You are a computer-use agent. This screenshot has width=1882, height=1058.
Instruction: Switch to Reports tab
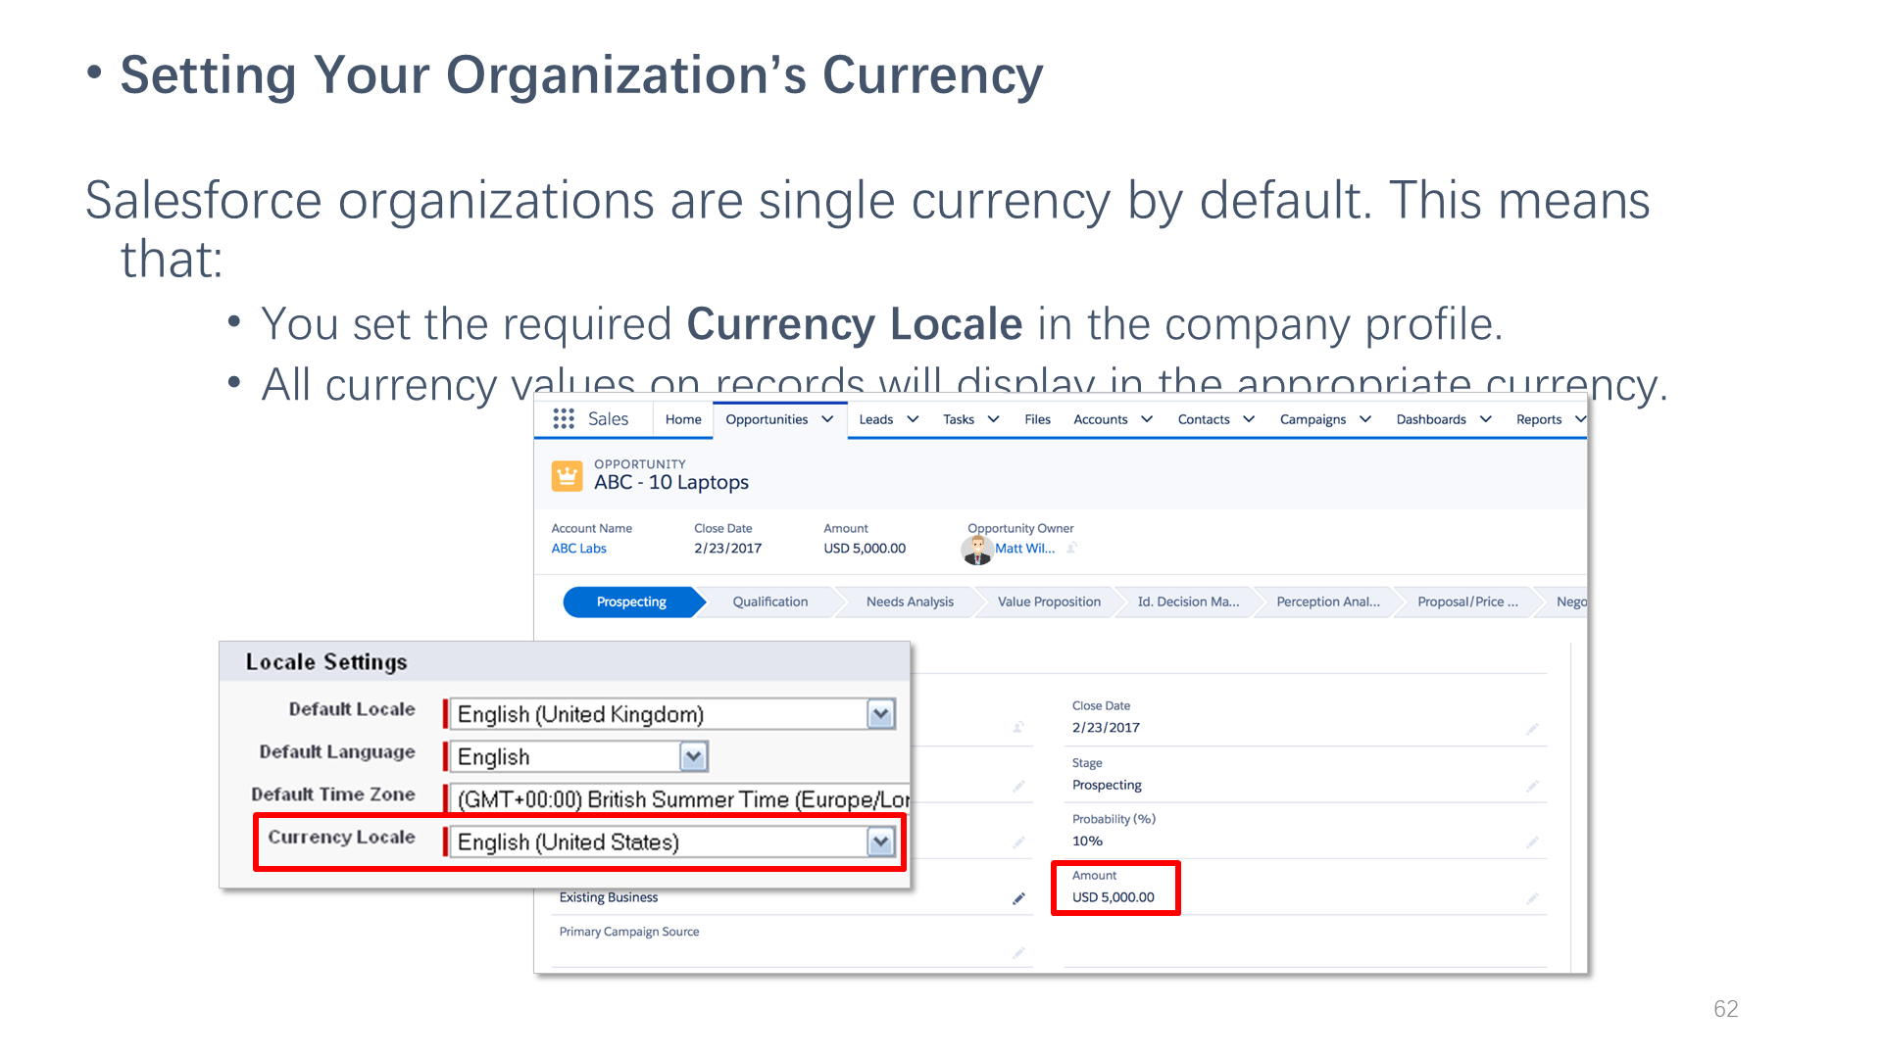pyautogui.click(x=1539, y=419)
